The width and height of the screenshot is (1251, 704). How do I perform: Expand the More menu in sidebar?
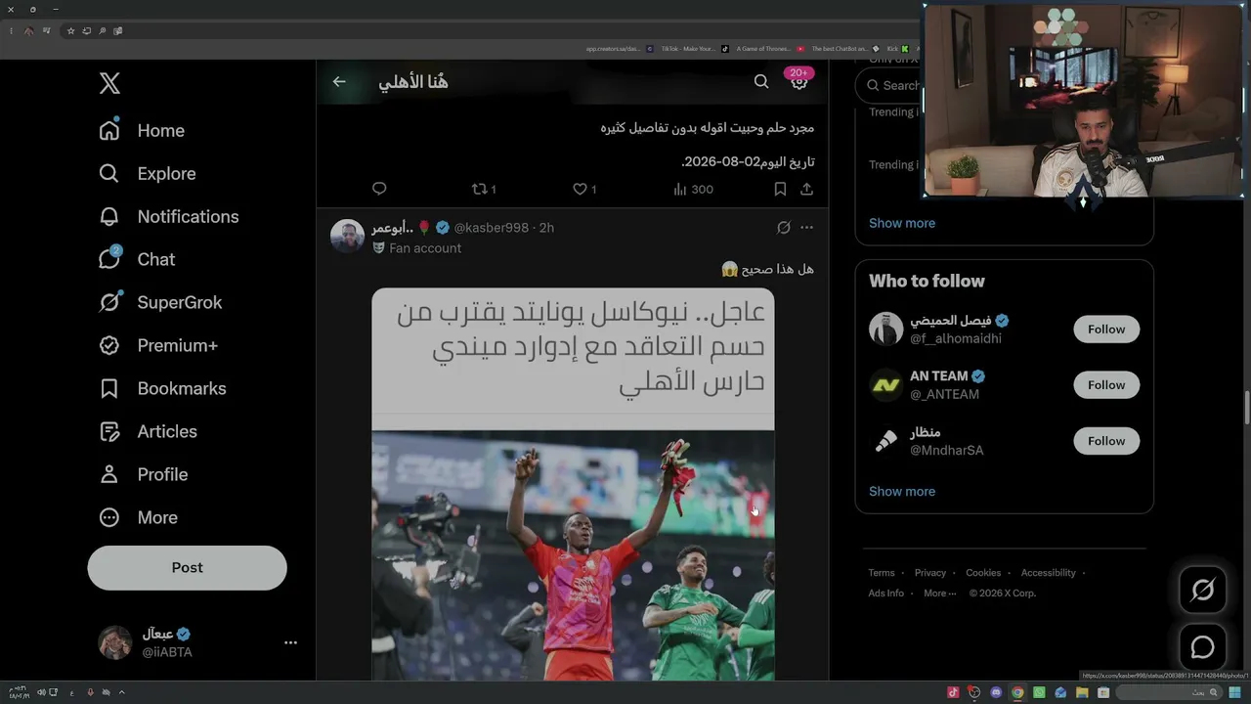[138, 517]
